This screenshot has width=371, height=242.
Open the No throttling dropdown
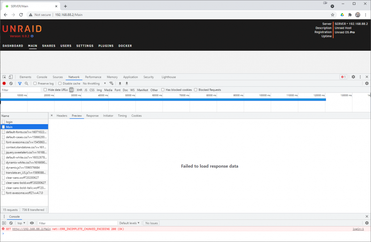click(94, 83)
